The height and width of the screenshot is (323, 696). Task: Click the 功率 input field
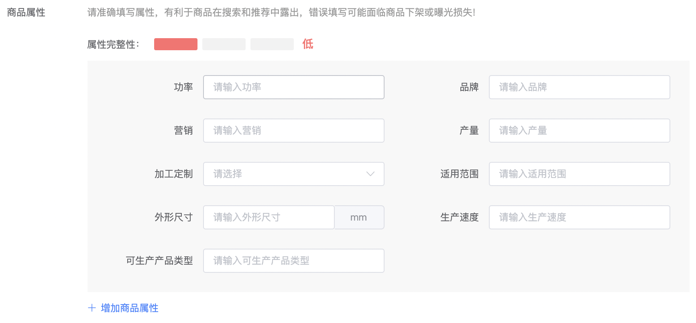pyautogui.click(x=293, y=87)
